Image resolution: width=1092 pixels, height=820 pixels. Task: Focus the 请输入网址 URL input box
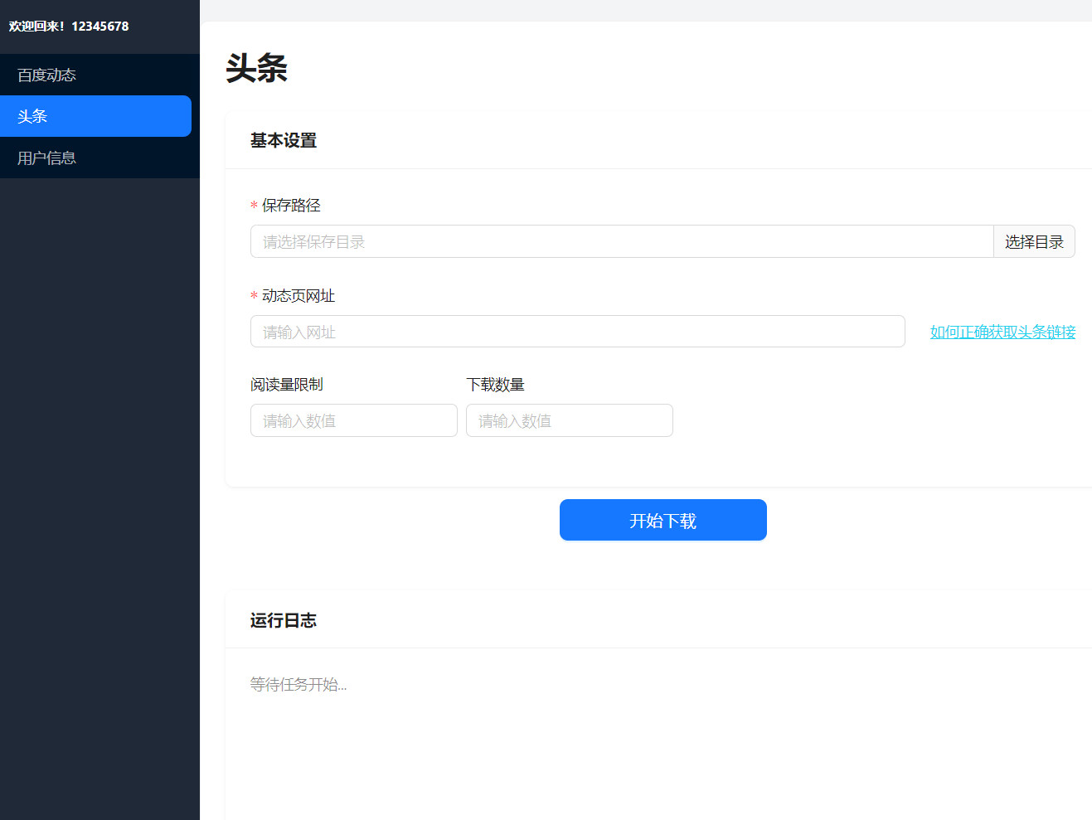[577, 331]
